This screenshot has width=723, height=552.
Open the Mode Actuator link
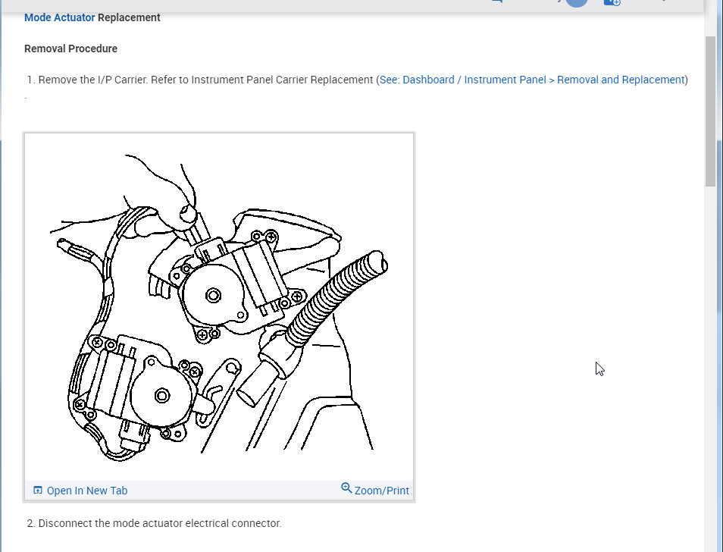tap(59, 17)
